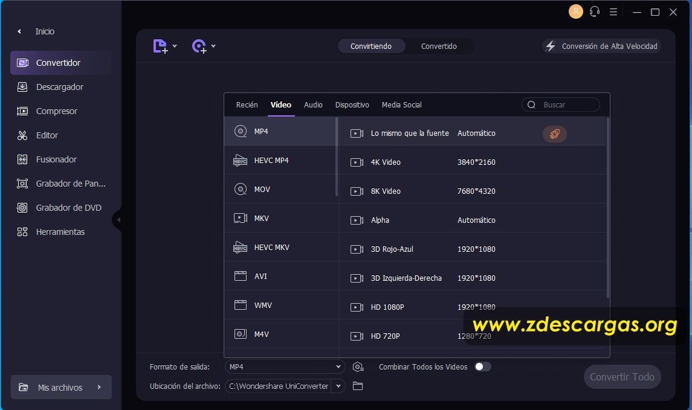The height and width of the screenshot is (410, 692).
Task: Click the format list scrollbar
Action: [337, 156]
